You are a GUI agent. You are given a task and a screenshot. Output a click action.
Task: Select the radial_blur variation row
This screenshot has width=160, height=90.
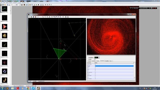point(110,64)
